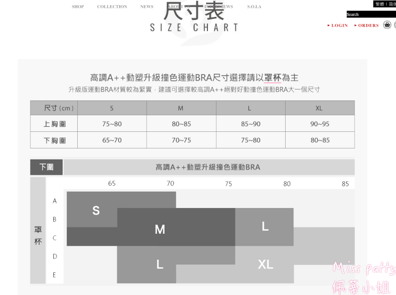Click the NEWS menu item
The image size is (396, 295).
[x=146, y=6]
